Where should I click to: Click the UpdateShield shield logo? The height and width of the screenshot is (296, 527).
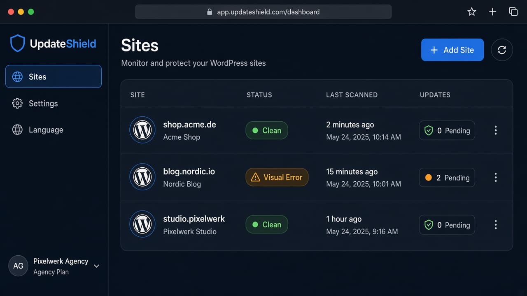tap(18, 44)
